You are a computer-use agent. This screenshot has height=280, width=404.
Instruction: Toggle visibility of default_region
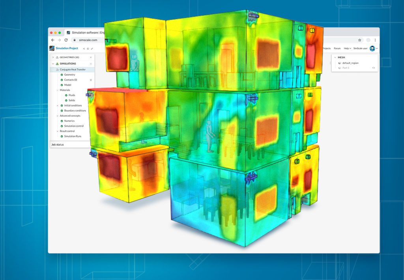340,63
